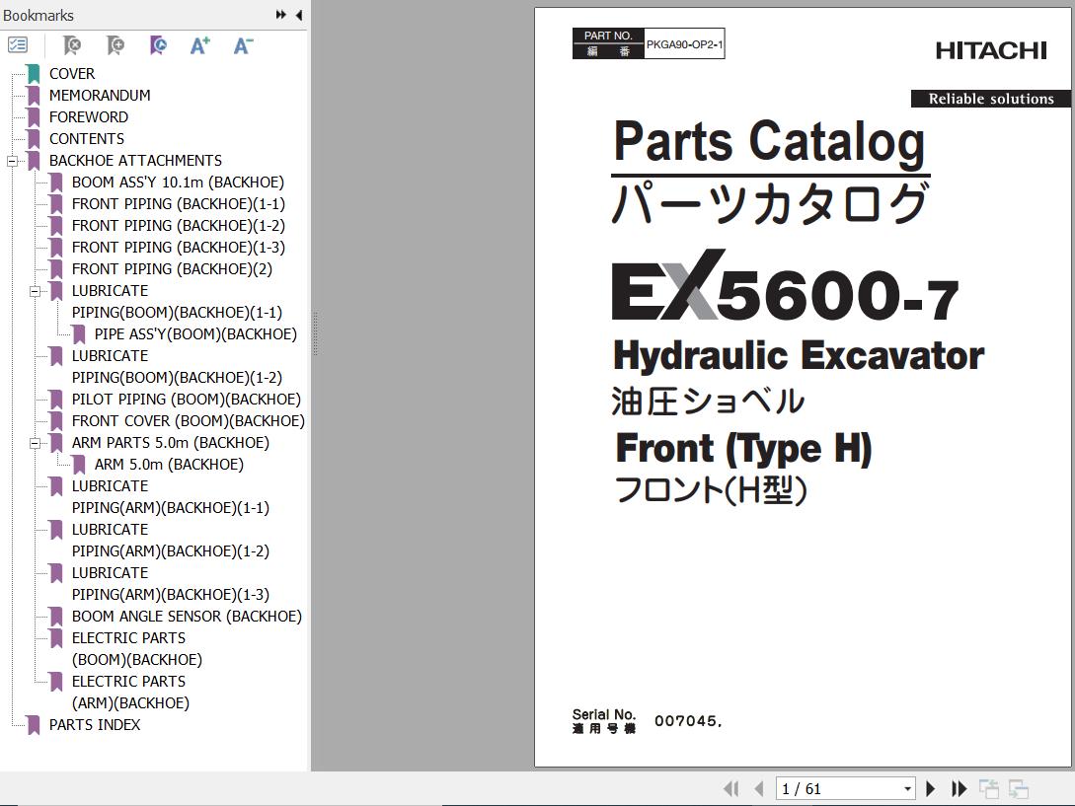
Task: Increase bookmark font size with A+ icon
Action: click(x=200, y=45)
